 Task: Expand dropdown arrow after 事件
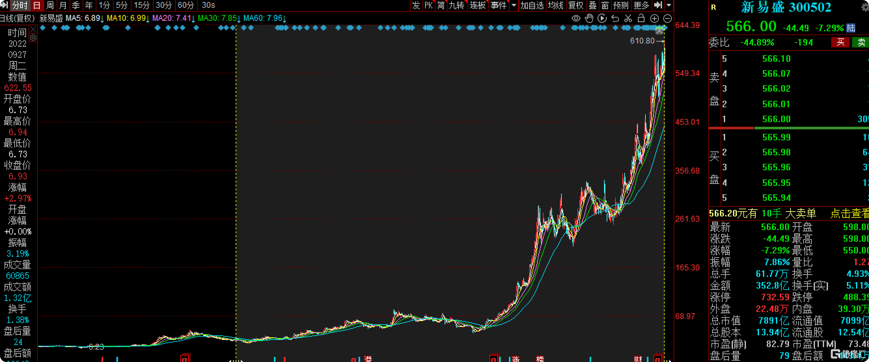[x=514, y=5]
